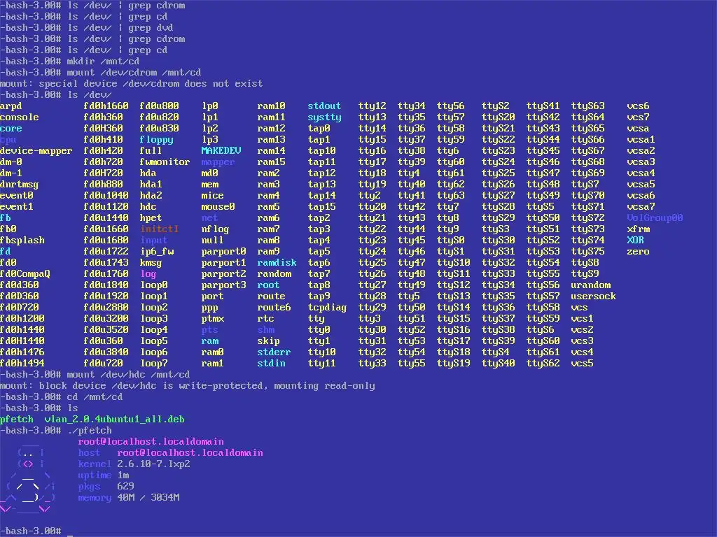
Task: Select the 'VolGroup00' directory entry
Action: pos(655,218)
